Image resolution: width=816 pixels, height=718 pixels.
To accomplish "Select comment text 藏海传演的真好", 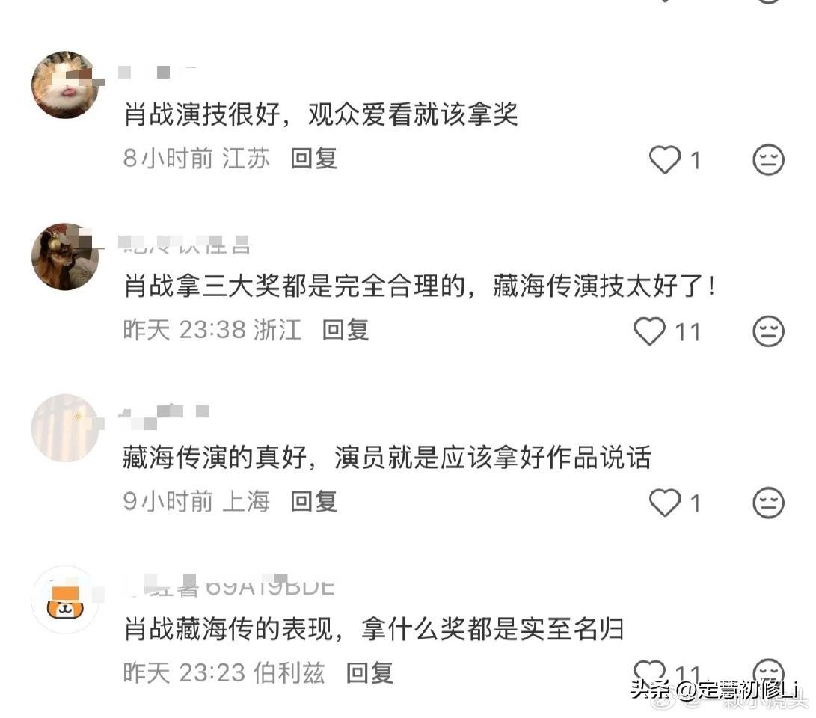I will 215,458.
